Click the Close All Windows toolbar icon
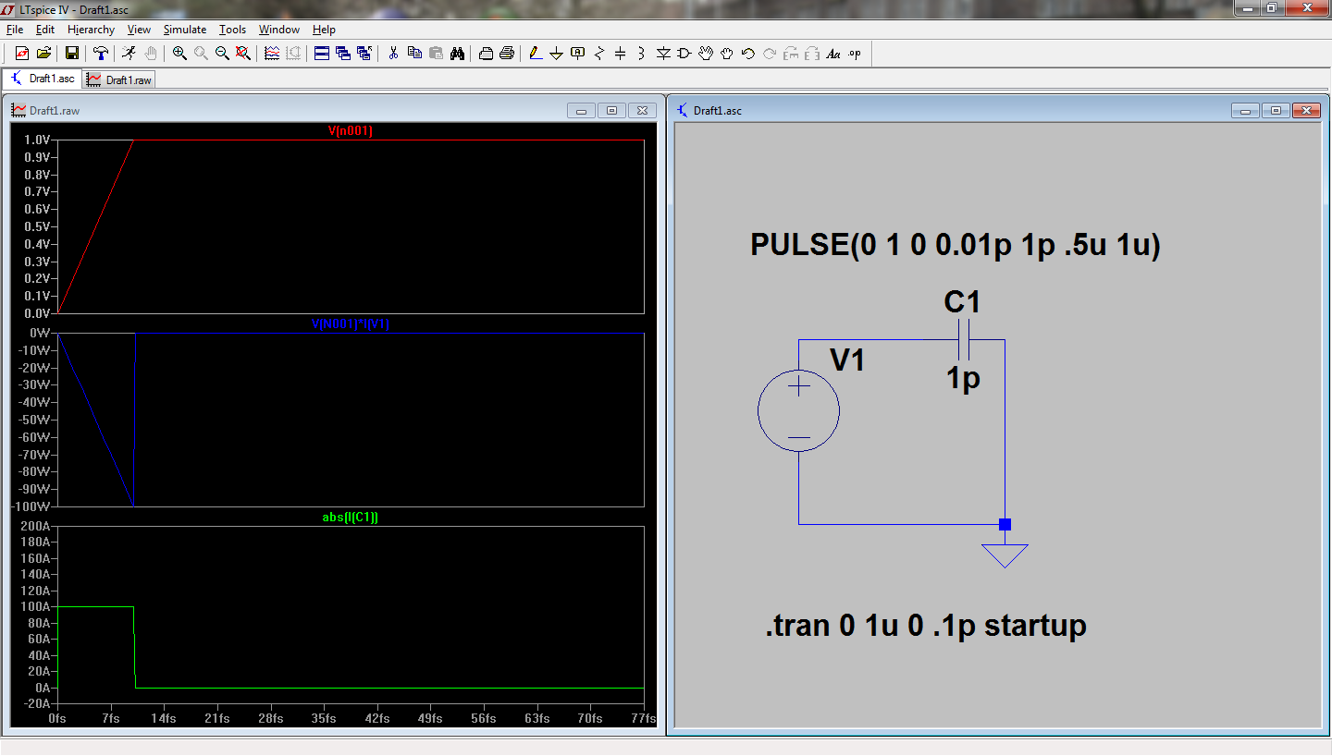 [364, 54]
